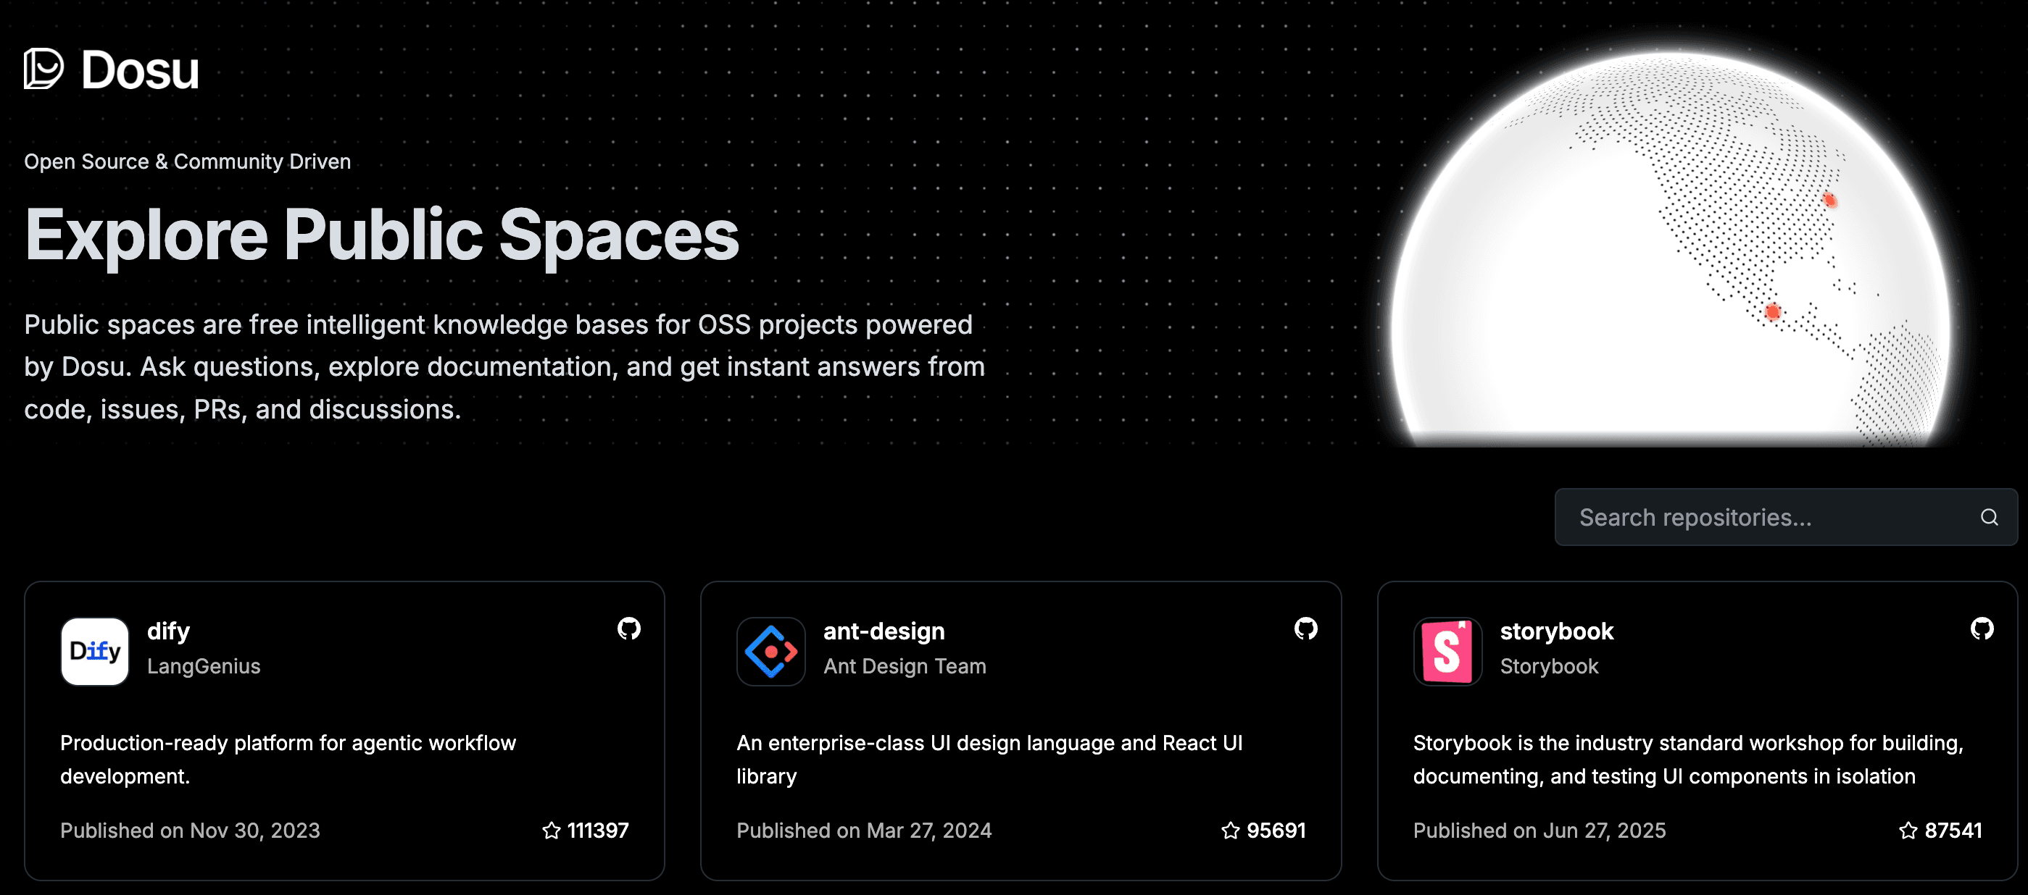Viewport: 2028px width, 895px height.
Task: Click the Dosu wordmark text
Action: pos(140,71)
